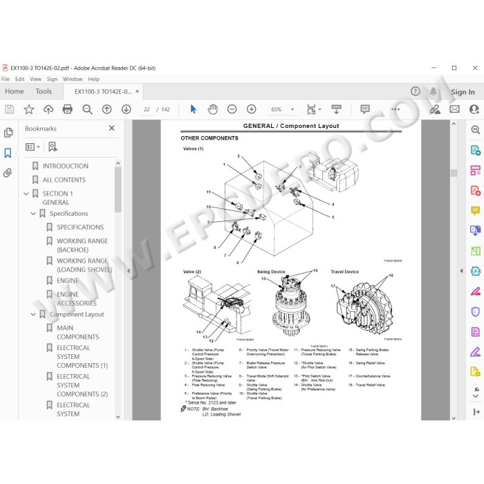Share a link to this file
The height and width of the screenshot is (484, 484).
tap(435, 109)
